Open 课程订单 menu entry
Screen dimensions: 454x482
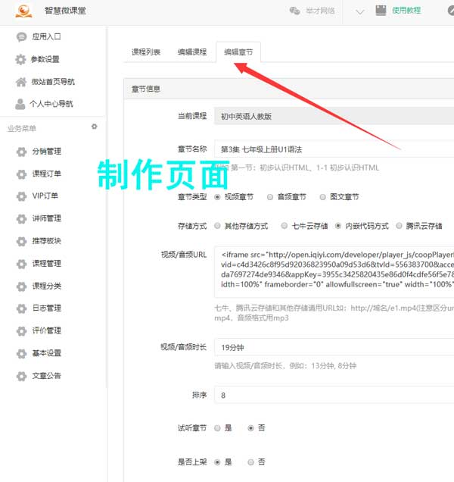(47, 174)
